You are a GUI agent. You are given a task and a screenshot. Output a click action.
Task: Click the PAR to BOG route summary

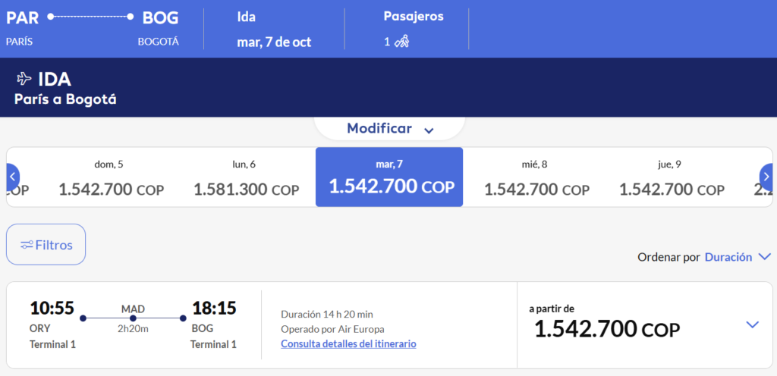click(92, 29)
